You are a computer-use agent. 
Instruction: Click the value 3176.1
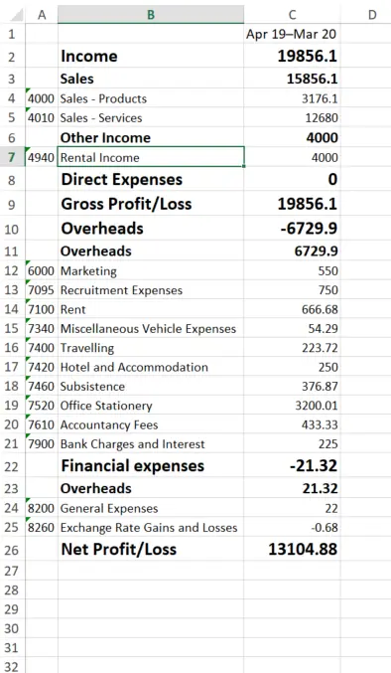pos(292,98)
